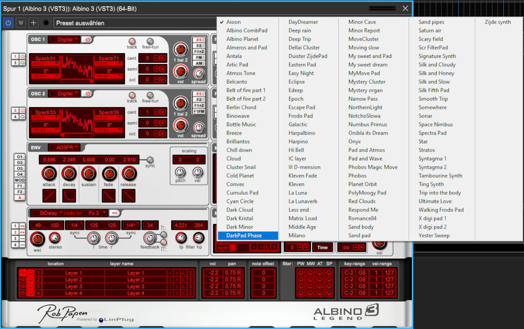The height and width of the screenshot is (329, 524).
Task: Open OSC 1 type Digital dropdown
Action: coord(64,40)
